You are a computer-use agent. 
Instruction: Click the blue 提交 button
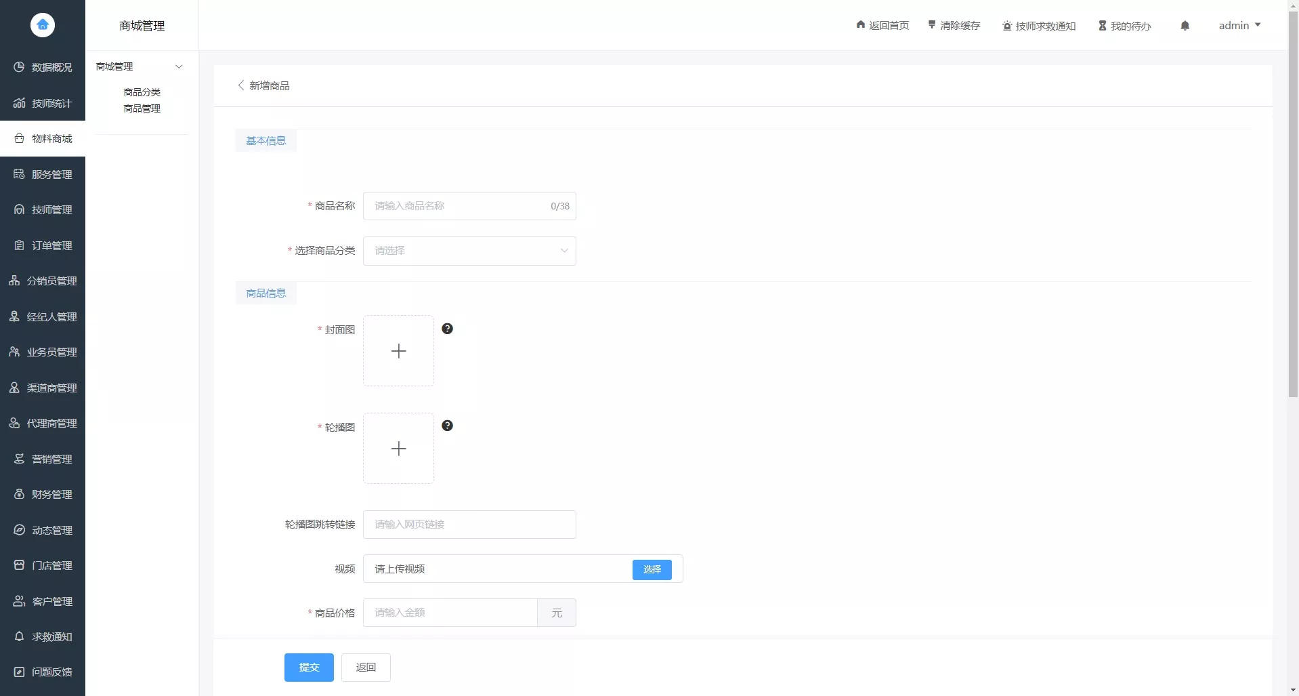click(309, 668)
